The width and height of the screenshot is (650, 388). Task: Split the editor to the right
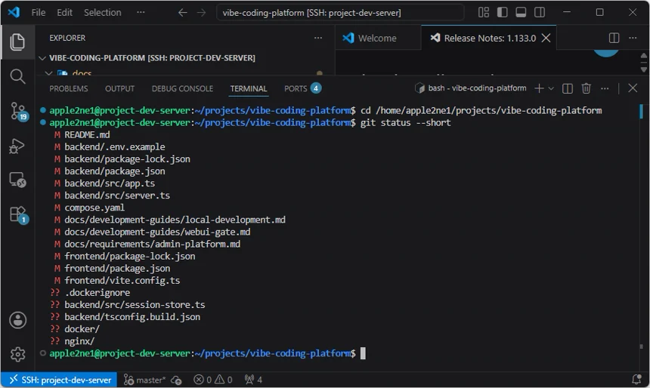[614, 38]
